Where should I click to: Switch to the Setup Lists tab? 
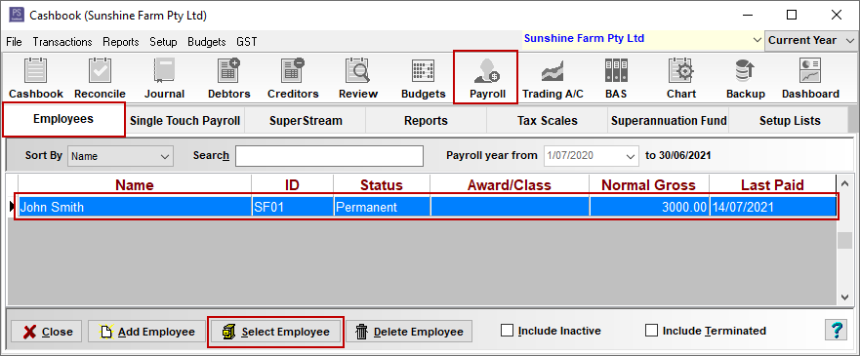[x=790, y=121]
